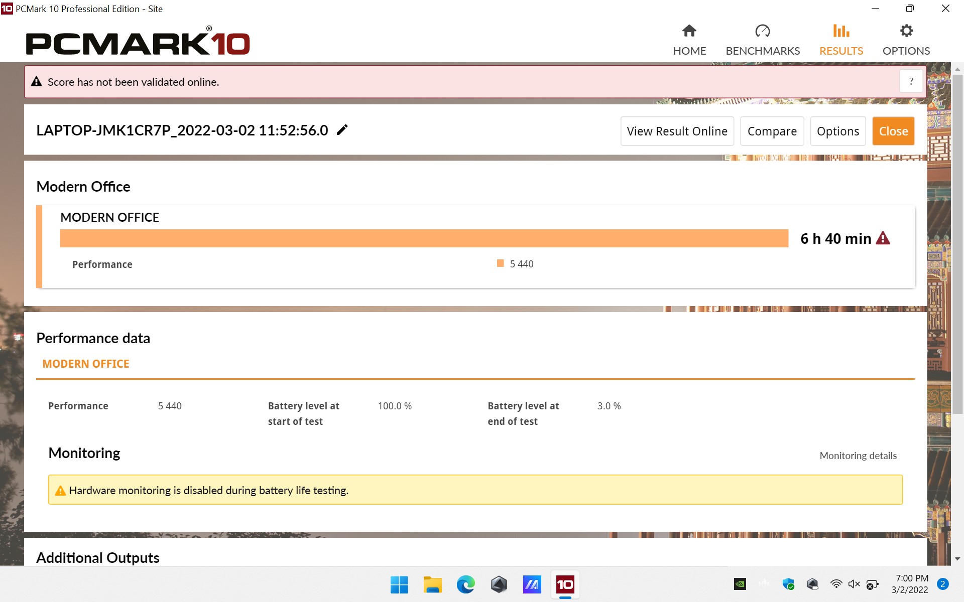The height and width of the screenshot is (602, 964).
Task: Switch to the RESULTS section
Action: tap(841, 40)
